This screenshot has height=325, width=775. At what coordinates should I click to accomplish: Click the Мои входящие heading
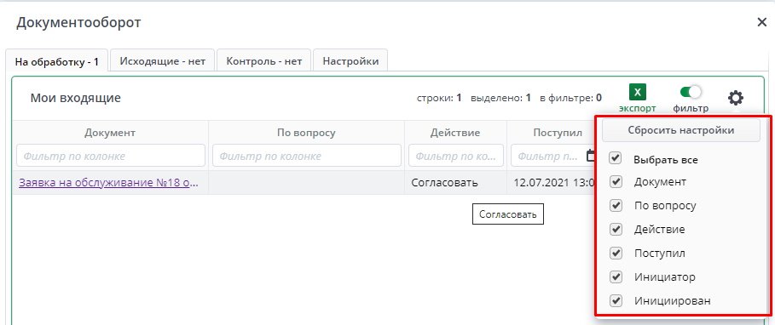coord(76,98)
